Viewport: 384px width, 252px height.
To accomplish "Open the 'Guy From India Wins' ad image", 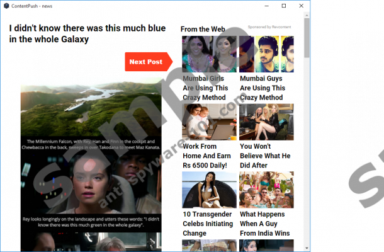I will pos(266,190).
